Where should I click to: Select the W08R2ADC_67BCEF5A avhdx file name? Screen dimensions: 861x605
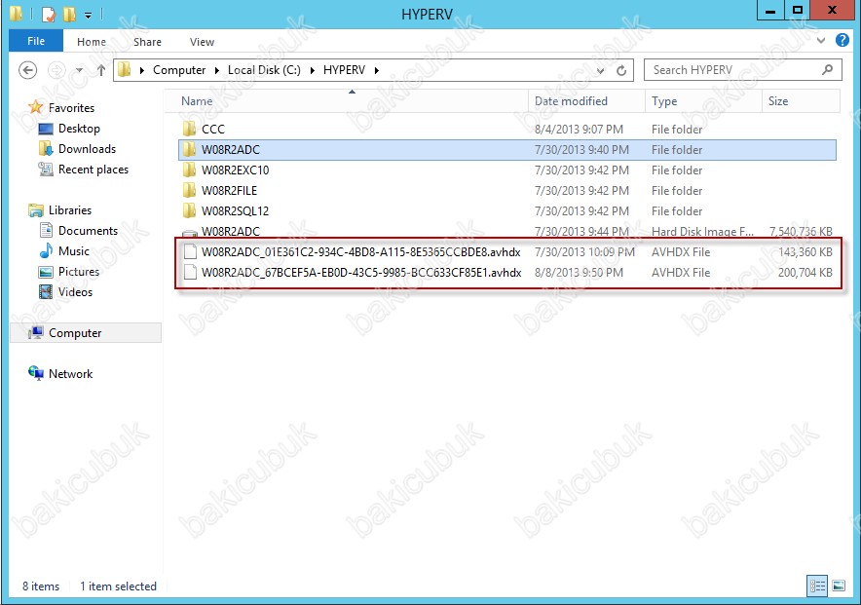(361, 273)
